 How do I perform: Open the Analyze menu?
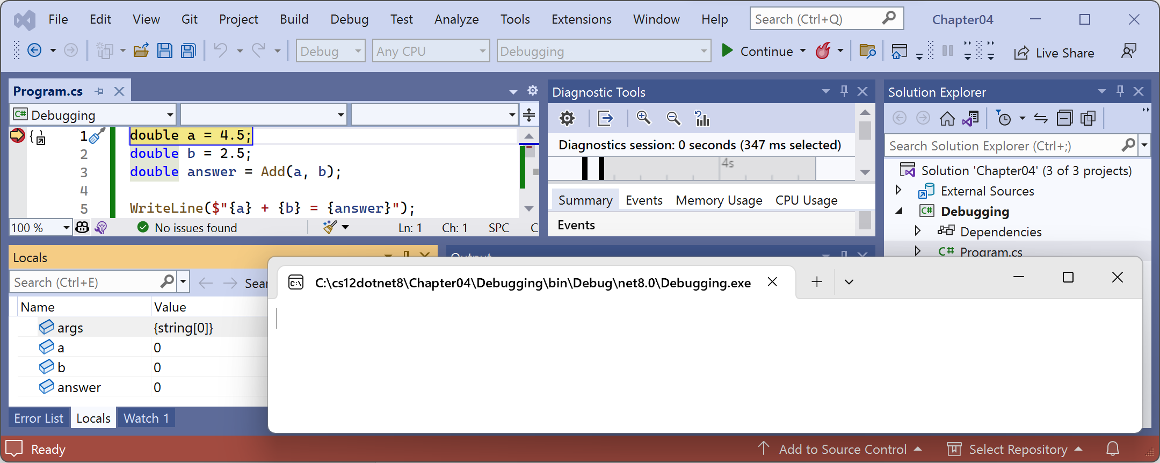pos(456,19)
